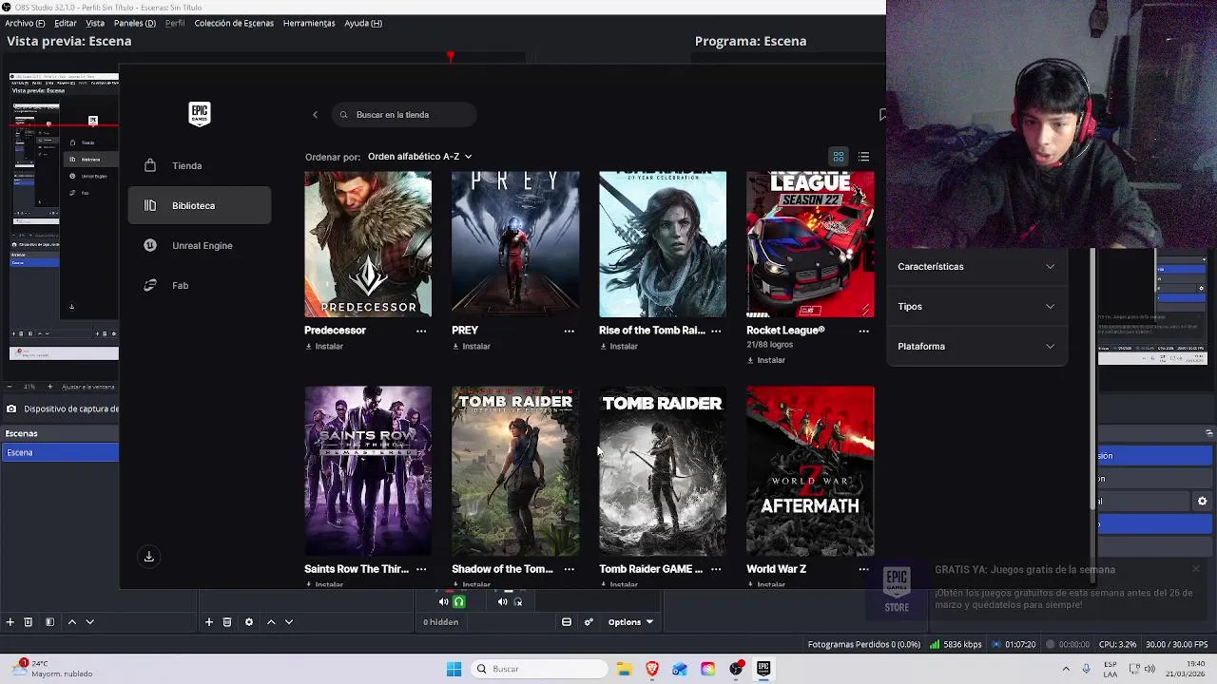Click Instalar under PREY

[x=472, y=347]
